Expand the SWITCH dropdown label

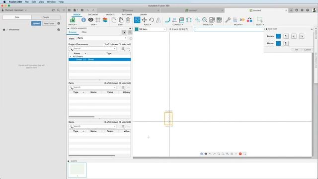pyautogui.click(x=73, y=24)
